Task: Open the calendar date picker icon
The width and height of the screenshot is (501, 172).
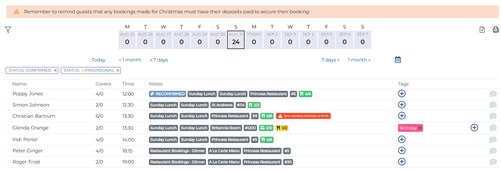Action: [x=398, y=60]
